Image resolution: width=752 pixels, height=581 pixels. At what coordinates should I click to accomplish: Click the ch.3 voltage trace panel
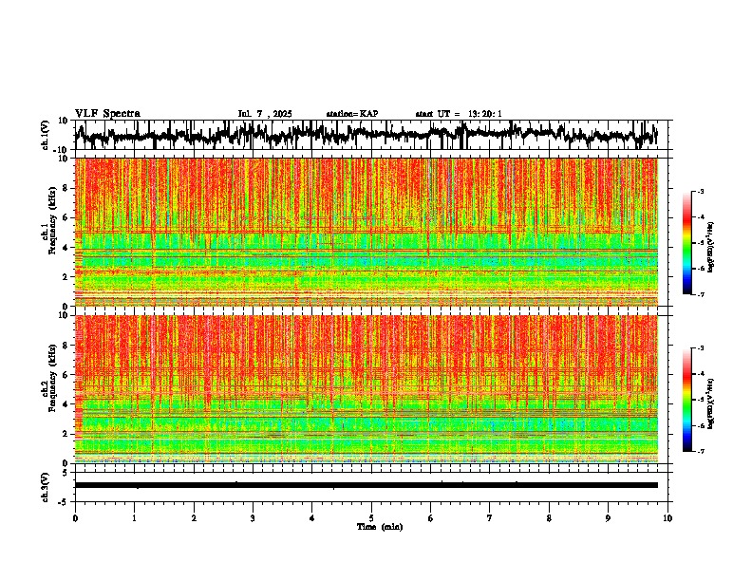[x=373, y=487]
